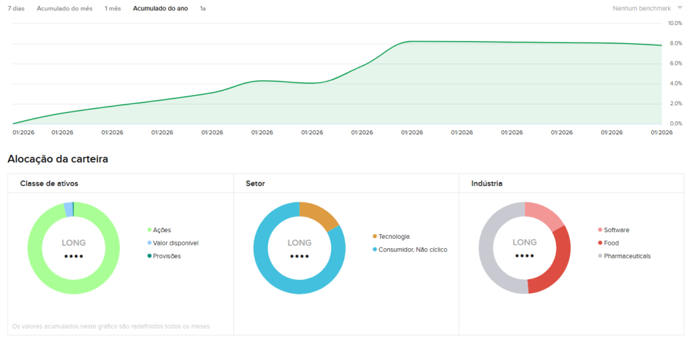This screenshot has height=342, width=691.
Task: Toggle Provisões legend item
Action: pos(166,256)
